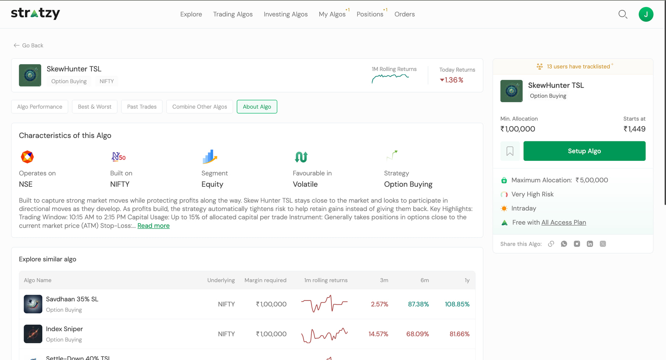Click the 1M Rolling Returns sparkline
This screenshot has width=666, height=360.
point(390,79)
